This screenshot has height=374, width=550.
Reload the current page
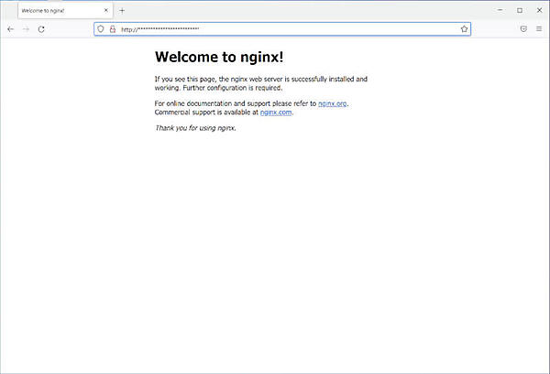(x=41, y=29)
